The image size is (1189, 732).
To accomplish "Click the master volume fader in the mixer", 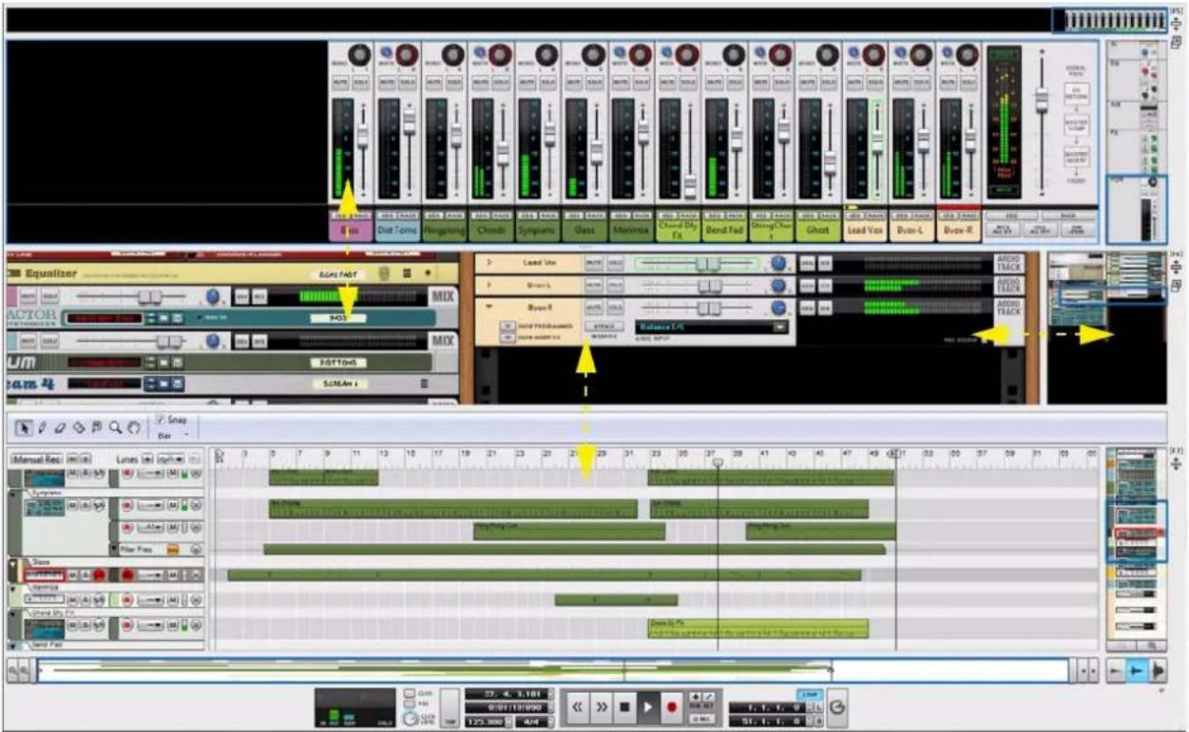I will tap(1041, 98).
